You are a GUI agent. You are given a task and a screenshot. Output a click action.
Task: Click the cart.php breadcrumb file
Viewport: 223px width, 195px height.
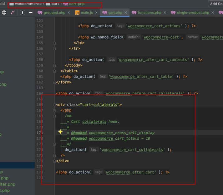[74, 4]
